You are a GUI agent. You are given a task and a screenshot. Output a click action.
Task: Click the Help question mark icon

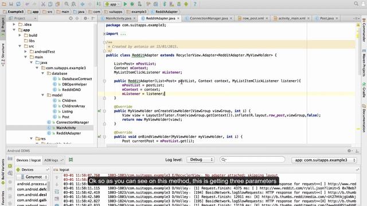(x=195, y=4)
